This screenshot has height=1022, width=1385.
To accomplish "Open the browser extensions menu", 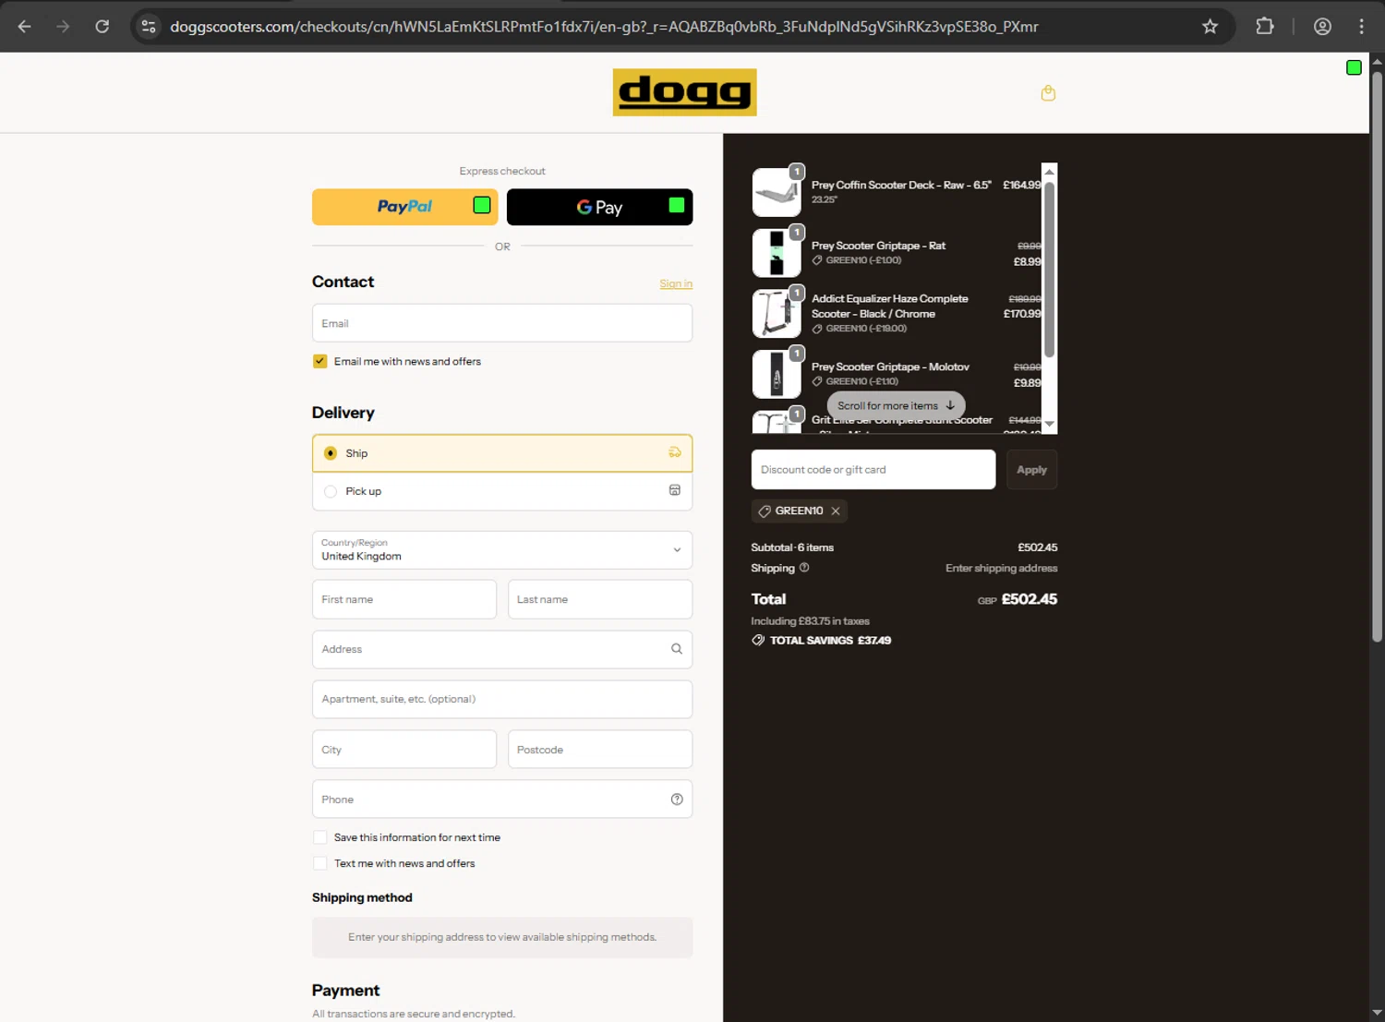I will click(1265, 27).
